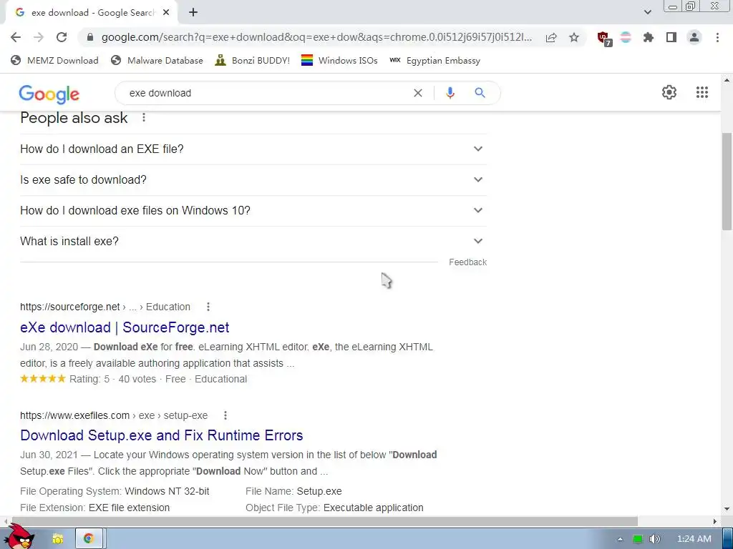
Task: Open a new tab with the plus button
Action: [193, 13]
